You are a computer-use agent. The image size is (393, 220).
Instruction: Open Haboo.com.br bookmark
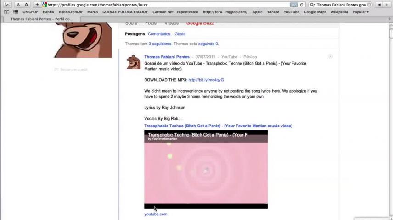pos(70,12)
